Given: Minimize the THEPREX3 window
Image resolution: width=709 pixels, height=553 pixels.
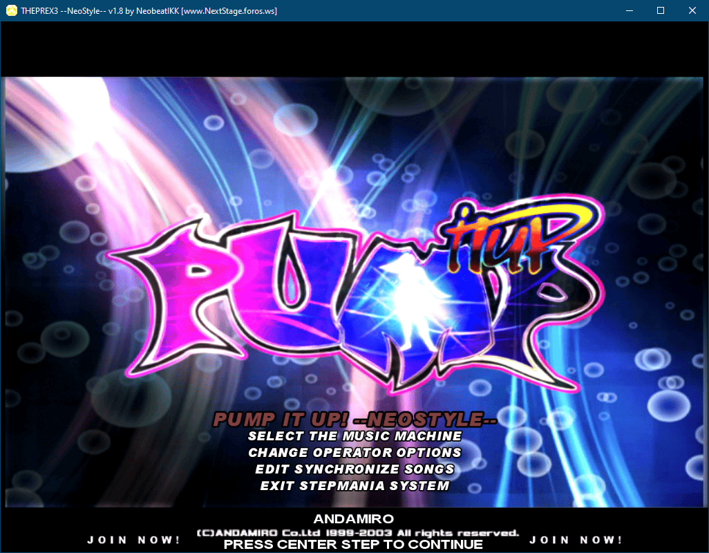Looking at the screenshot, I should (x=629, y=10).
